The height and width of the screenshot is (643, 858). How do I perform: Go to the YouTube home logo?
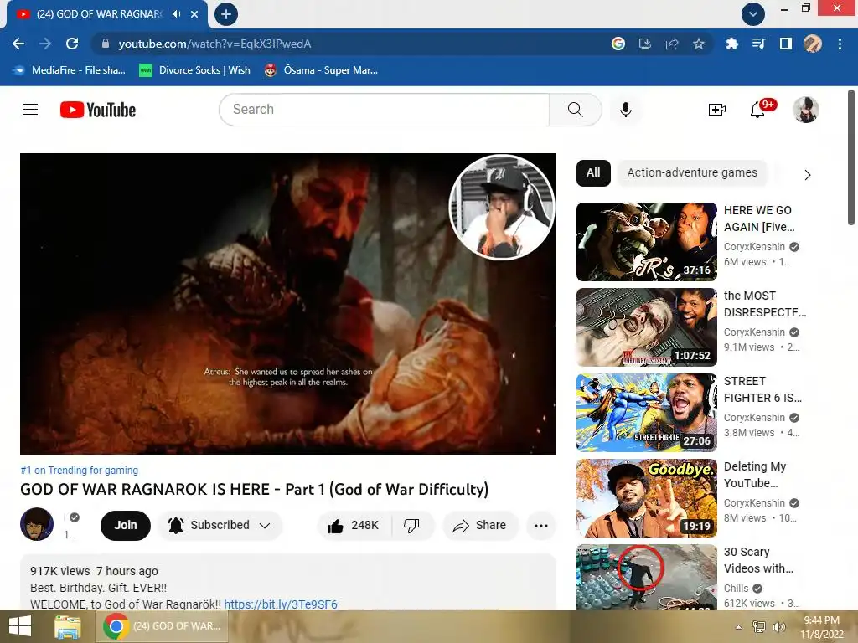(98, 110)
